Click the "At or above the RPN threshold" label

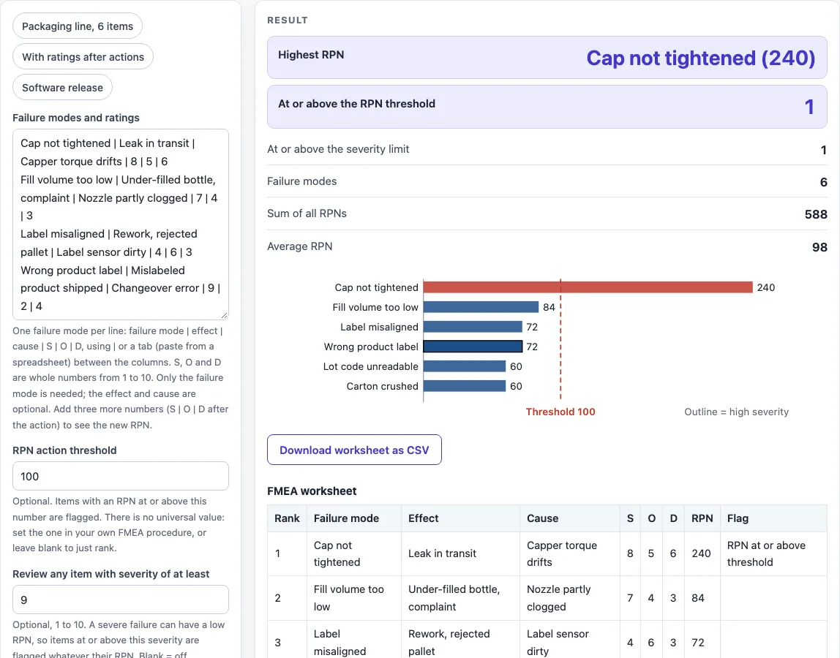tap(356, 104)
